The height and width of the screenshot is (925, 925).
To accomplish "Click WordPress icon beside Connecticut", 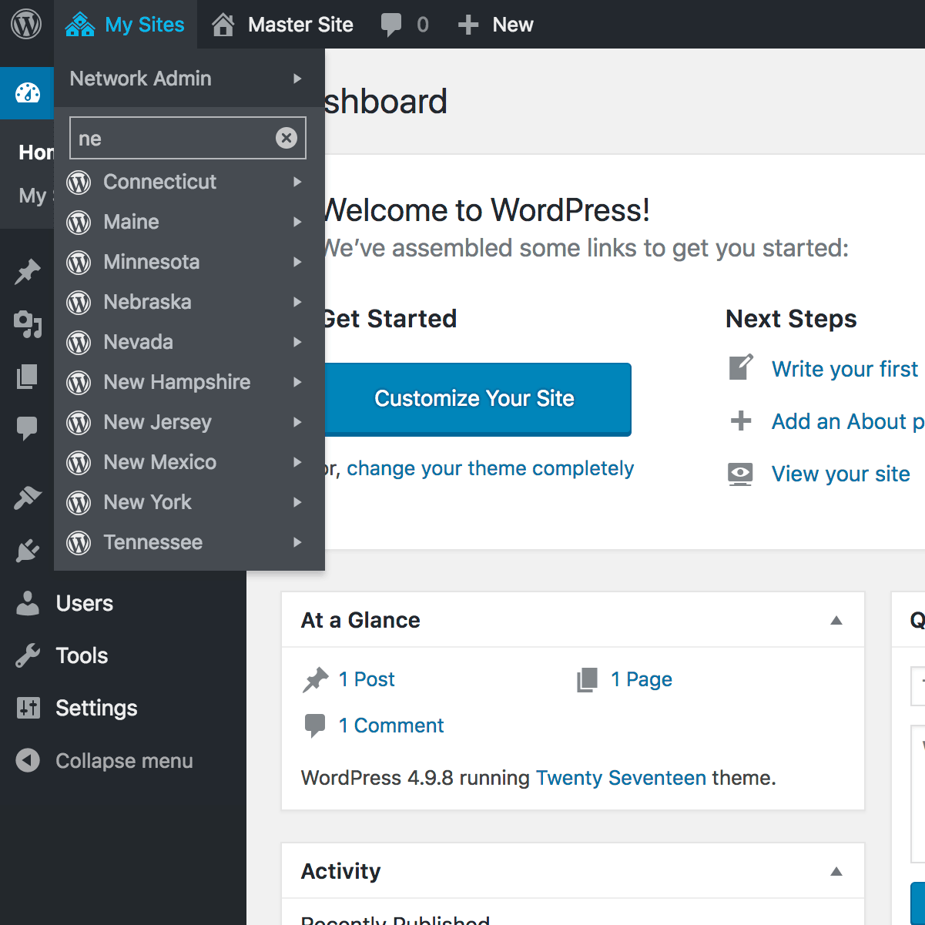I will (79, 183).
